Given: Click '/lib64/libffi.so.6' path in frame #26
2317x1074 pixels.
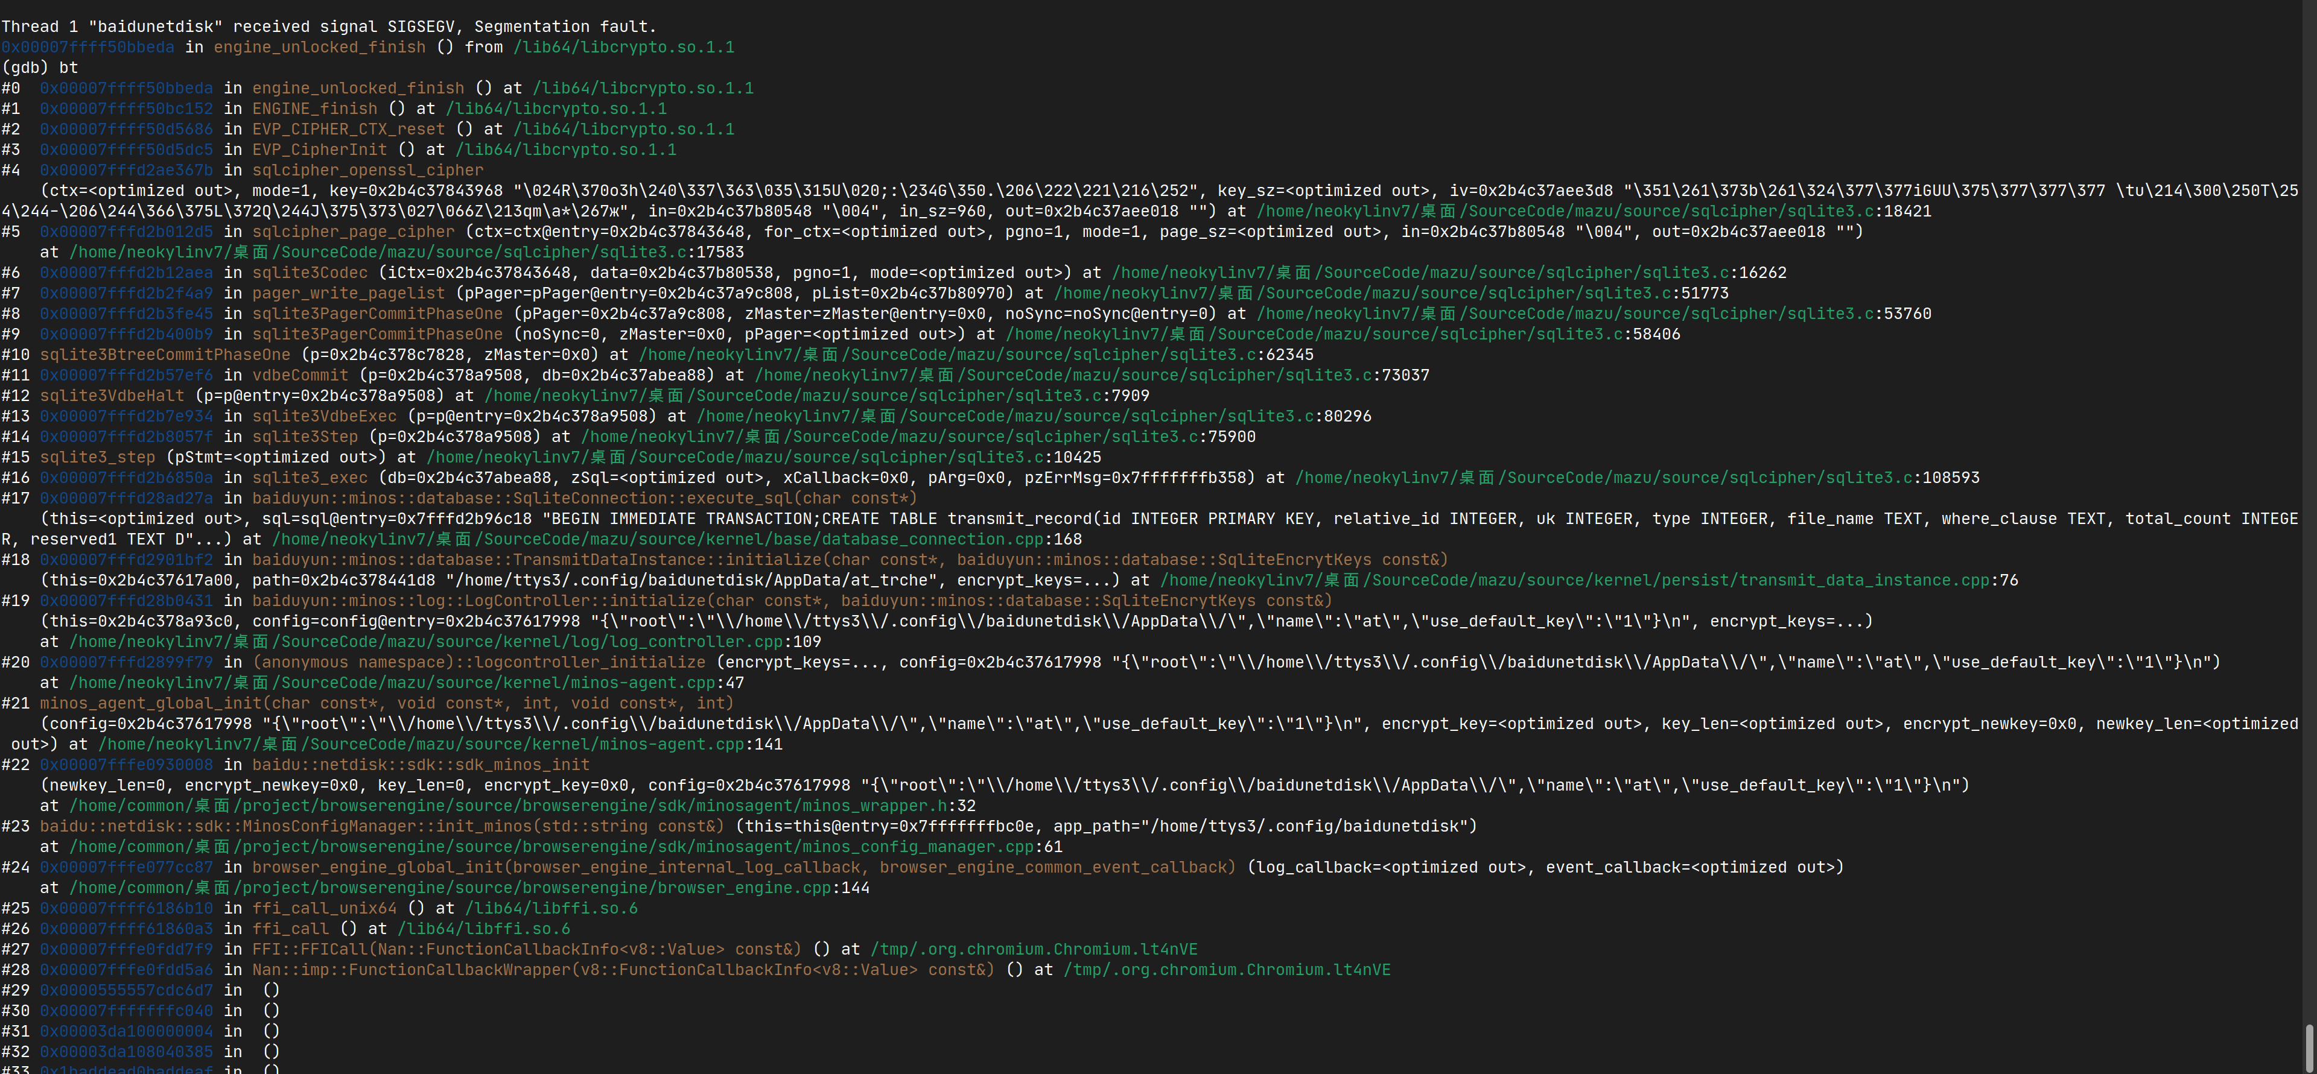Looking at the screenshot, I should tap(484, 929).
